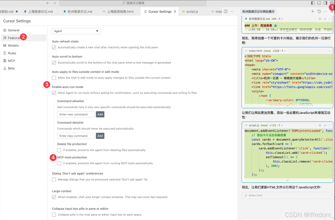
Task: Switch to partially visible 规划.md tab
Action: point(10,12)
